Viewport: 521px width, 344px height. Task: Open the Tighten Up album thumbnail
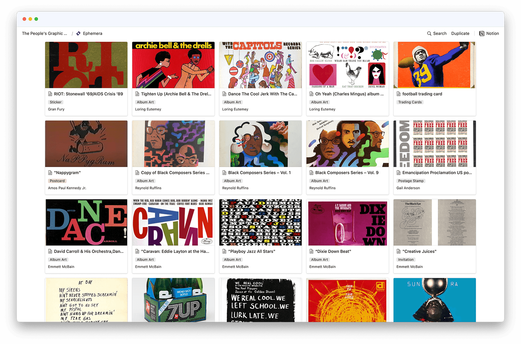(173, 65)
